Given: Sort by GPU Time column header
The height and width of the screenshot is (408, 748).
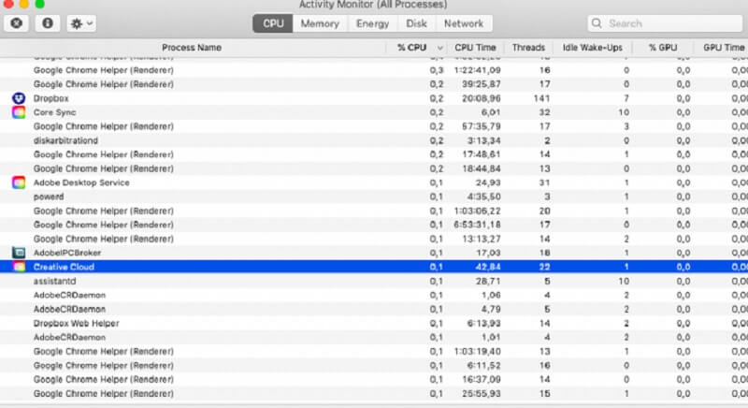Looking at the screenshot, I should click(x=723, y=47).
